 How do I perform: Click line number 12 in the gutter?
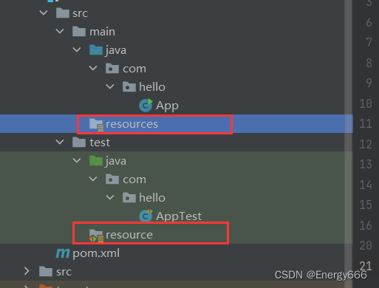point(366,144)
